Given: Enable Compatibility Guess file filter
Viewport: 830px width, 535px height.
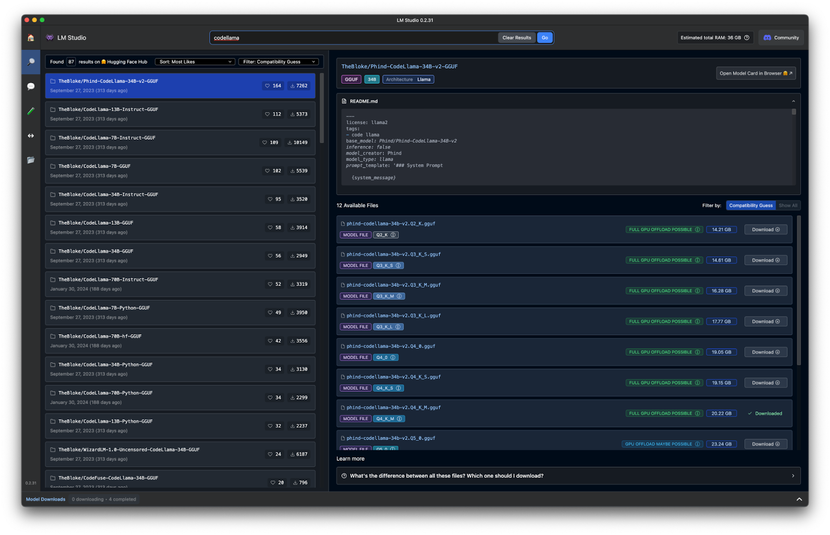Looking at the screenshot, I should point(751,205).
